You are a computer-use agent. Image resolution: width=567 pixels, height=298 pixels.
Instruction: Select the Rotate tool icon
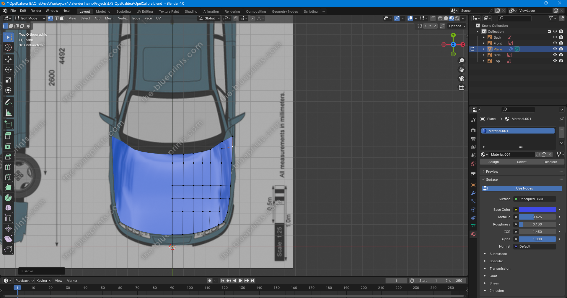tap(8, 70)
